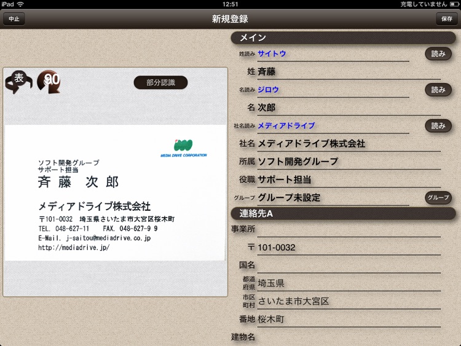Edit prefecture field 埼玉県

[x=349, y=284]
